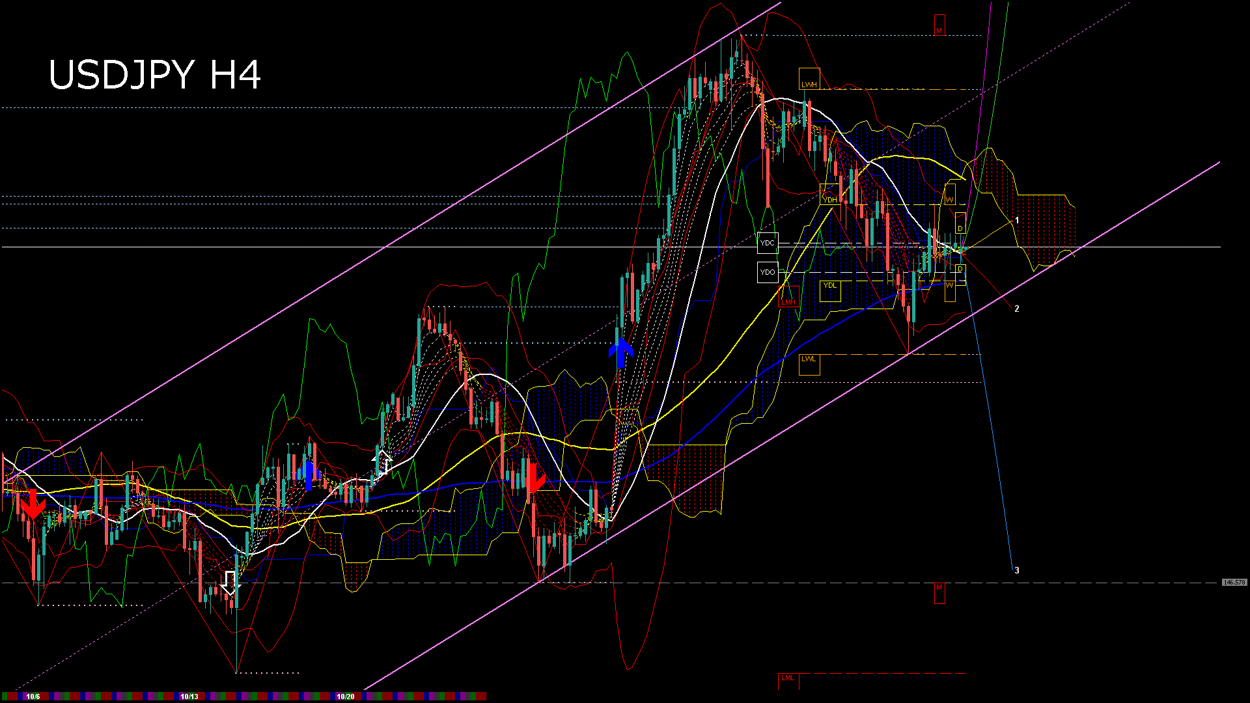Click the YDH yellow level box
This screenshot has height=703, width=1250.
pos(829,195)
